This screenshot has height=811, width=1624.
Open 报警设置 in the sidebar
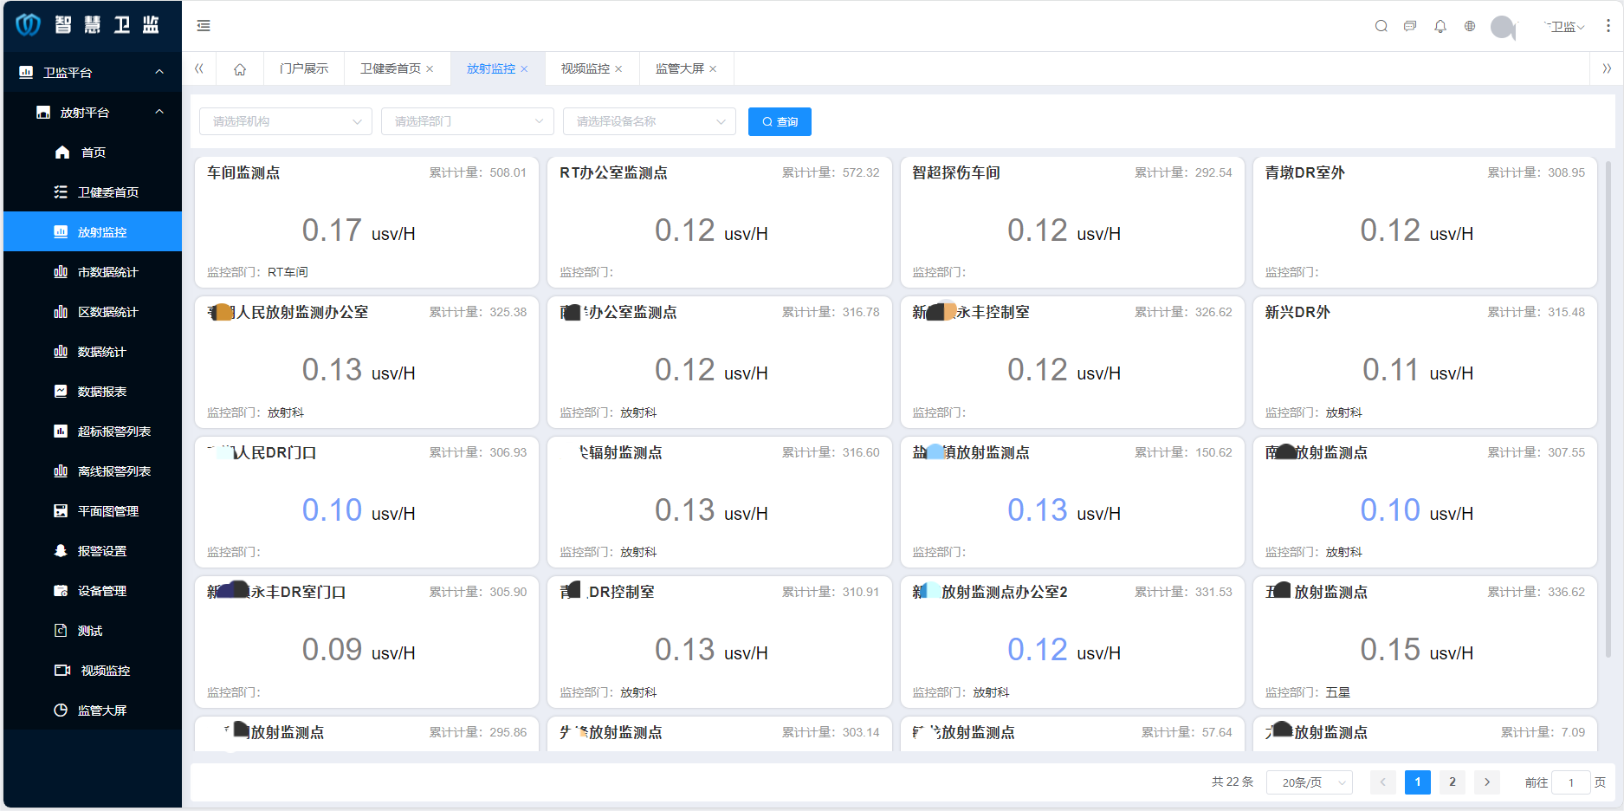coord(93,551)
